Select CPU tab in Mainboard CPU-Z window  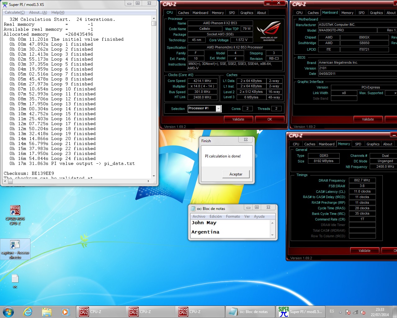pyautogui.click(x=299, y=13)
